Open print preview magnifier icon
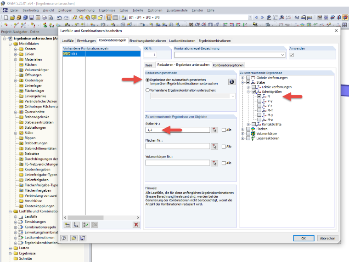The width and height of the screenshot is (349, 262). coord(51,17)
